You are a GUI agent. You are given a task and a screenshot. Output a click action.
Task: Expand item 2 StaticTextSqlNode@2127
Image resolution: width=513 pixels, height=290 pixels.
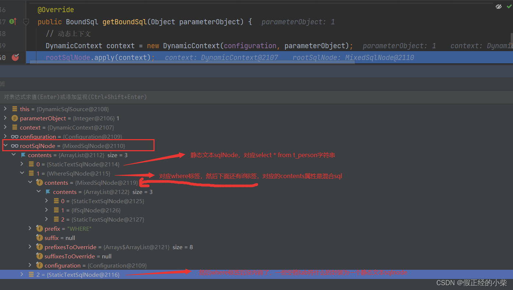46,219
